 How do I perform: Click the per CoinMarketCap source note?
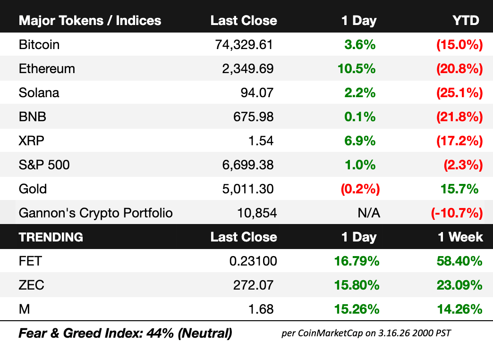[x=366, y=333]
